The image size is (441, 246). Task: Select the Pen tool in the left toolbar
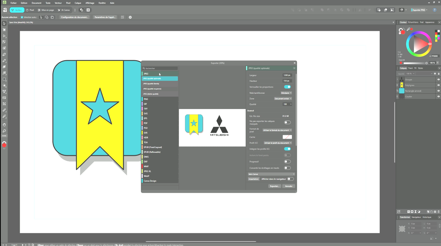(x=4, y=55)
